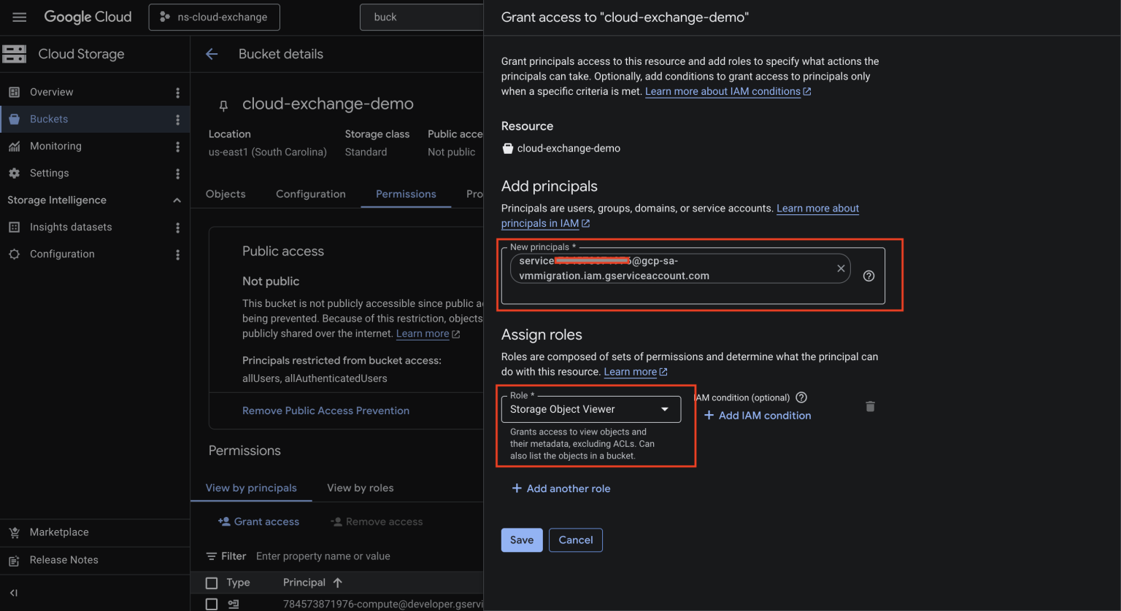The height and width of the screenshot is (611, 1121).
Task: Tick the checkbox for 784573871976-compute principal row
Action: point(212,604)
